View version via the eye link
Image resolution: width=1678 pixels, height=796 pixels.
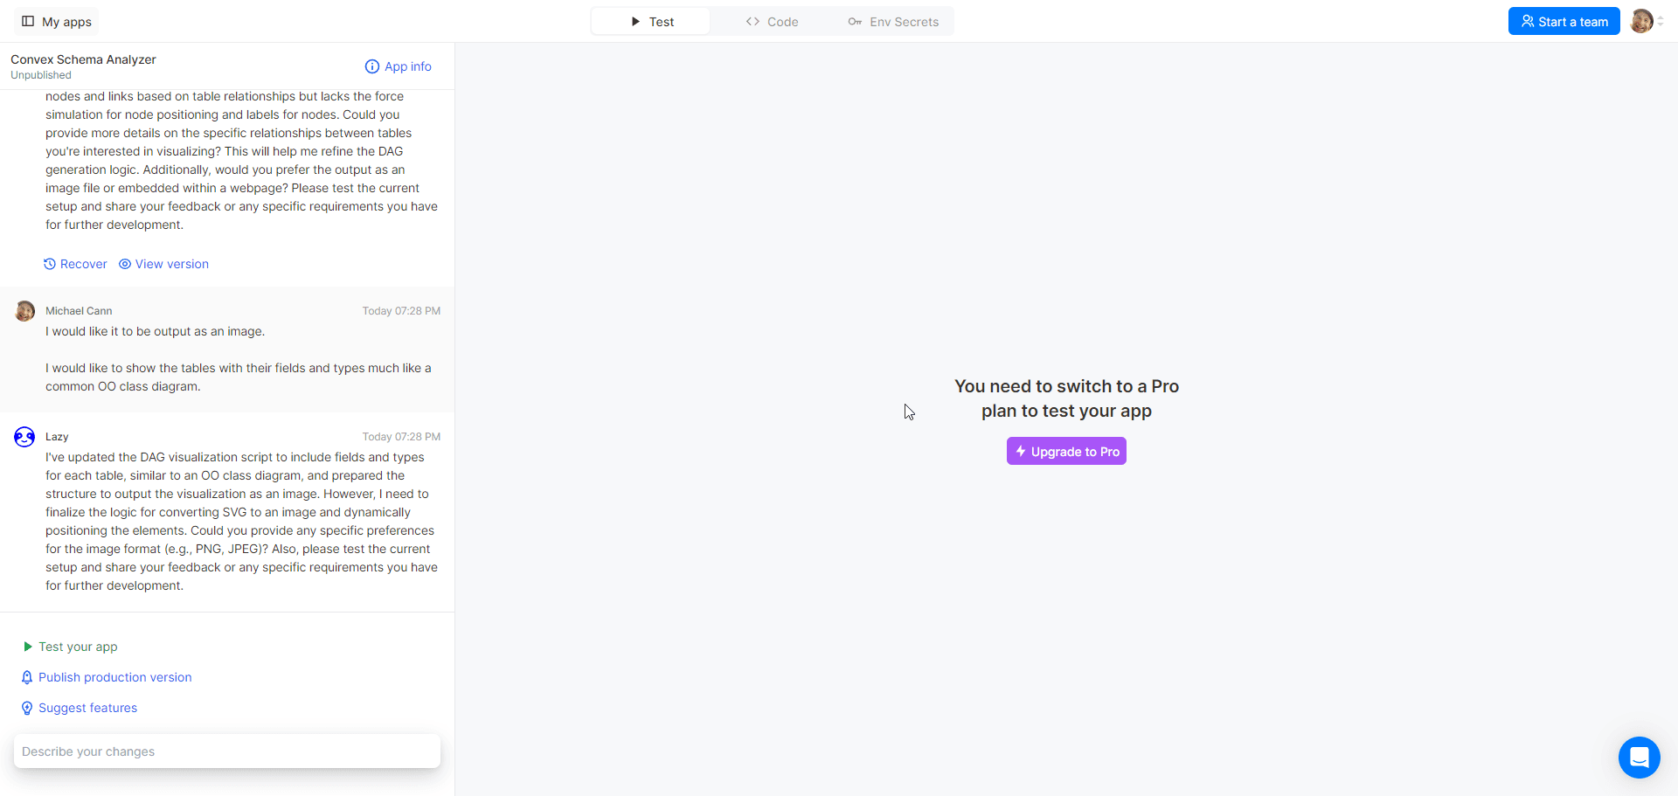[x=163, y=264]
